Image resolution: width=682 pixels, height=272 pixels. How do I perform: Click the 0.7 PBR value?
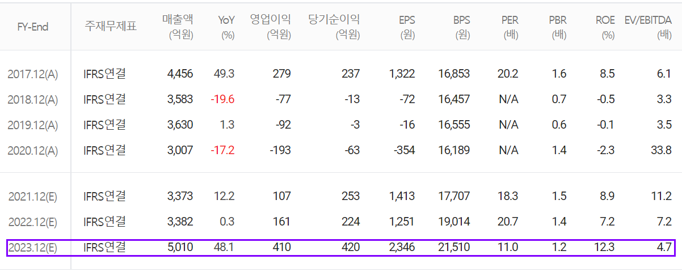pos(559,99)
